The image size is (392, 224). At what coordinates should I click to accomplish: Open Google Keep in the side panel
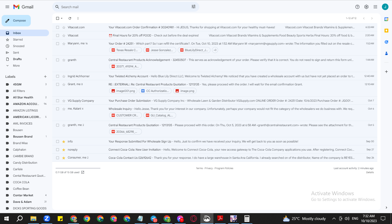point(386,30)
